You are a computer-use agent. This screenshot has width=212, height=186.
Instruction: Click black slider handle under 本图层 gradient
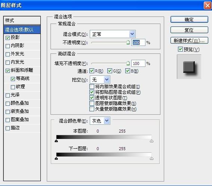pyautogui.click(x=56, y=141)
